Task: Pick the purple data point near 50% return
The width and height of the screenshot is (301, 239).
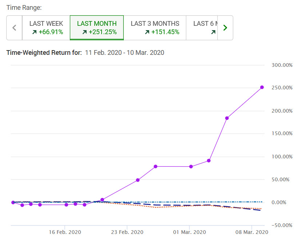Action: pos(138,180)
